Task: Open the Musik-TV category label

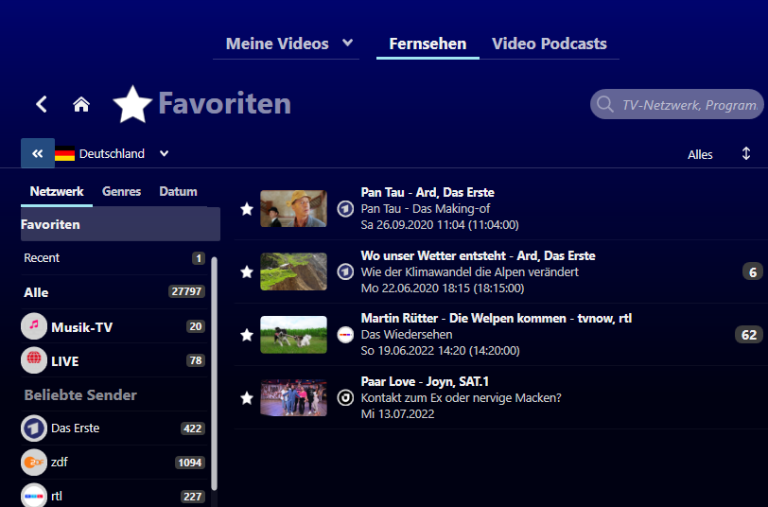Action: [x=81, y=327]
